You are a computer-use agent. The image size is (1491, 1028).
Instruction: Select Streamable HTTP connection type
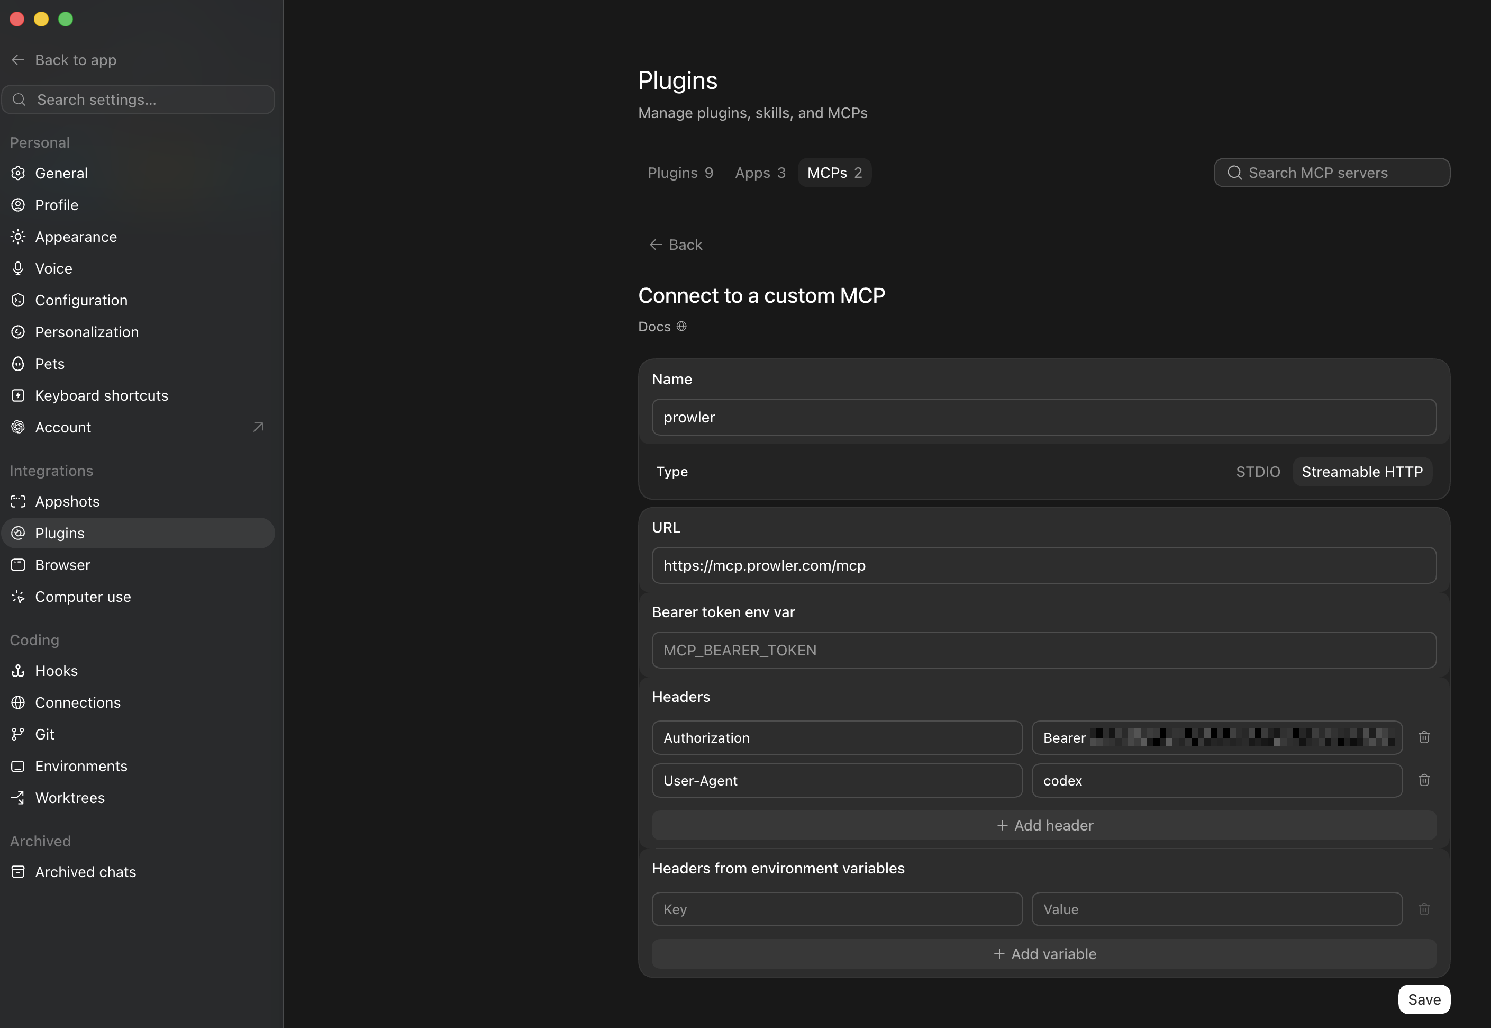pyautogui.click(x=1362, y=472)
